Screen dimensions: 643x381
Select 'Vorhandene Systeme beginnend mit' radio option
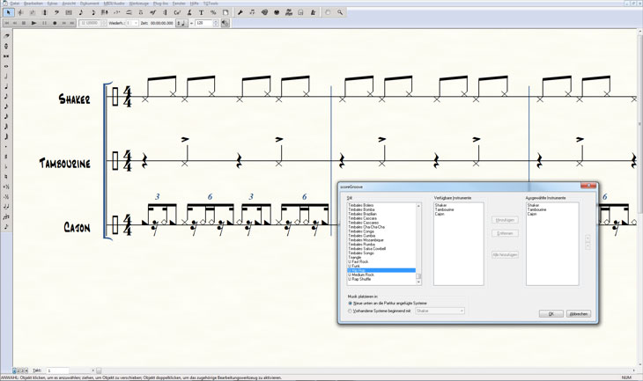coord(351,311)
